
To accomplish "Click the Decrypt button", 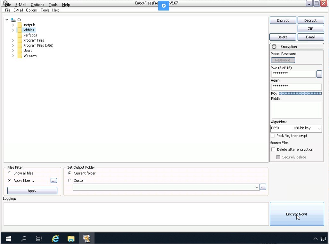I will coord(310,20).
